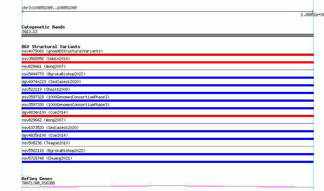Select the esv3568956 (Uddin2014) label
This screenshot has height=191, width=324.
(46, 59)
